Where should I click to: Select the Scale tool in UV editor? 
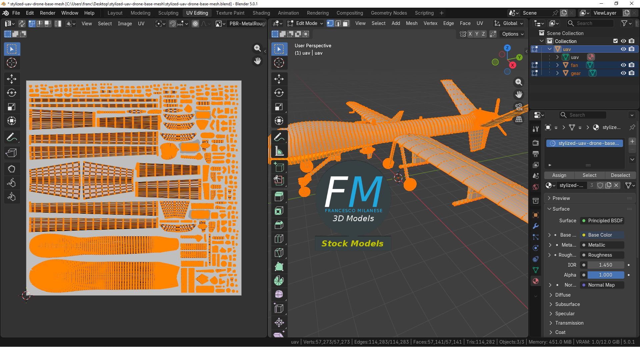[x=12, y=107]
